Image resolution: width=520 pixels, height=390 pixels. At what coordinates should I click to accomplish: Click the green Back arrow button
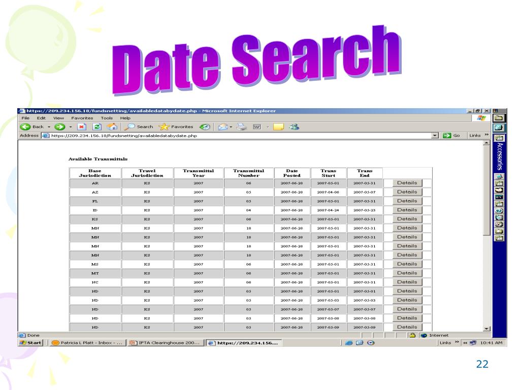pos(25,126)
